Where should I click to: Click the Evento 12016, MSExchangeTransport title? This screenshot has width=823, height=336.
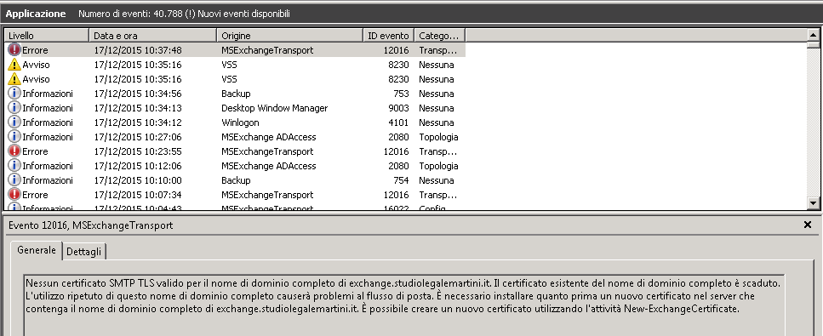coord(91,225)
